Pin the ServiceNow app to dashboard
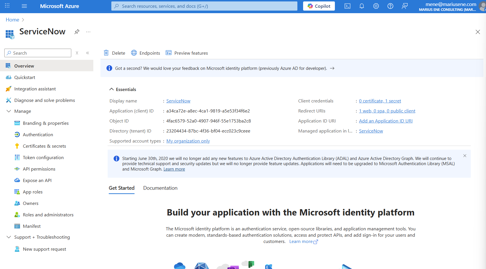The width and height of the screenshot is (486, 269). point(77,32)
